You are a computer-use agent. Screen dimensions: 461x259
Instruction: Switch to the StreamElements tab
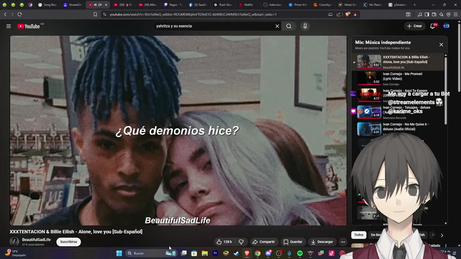[73, 5]
